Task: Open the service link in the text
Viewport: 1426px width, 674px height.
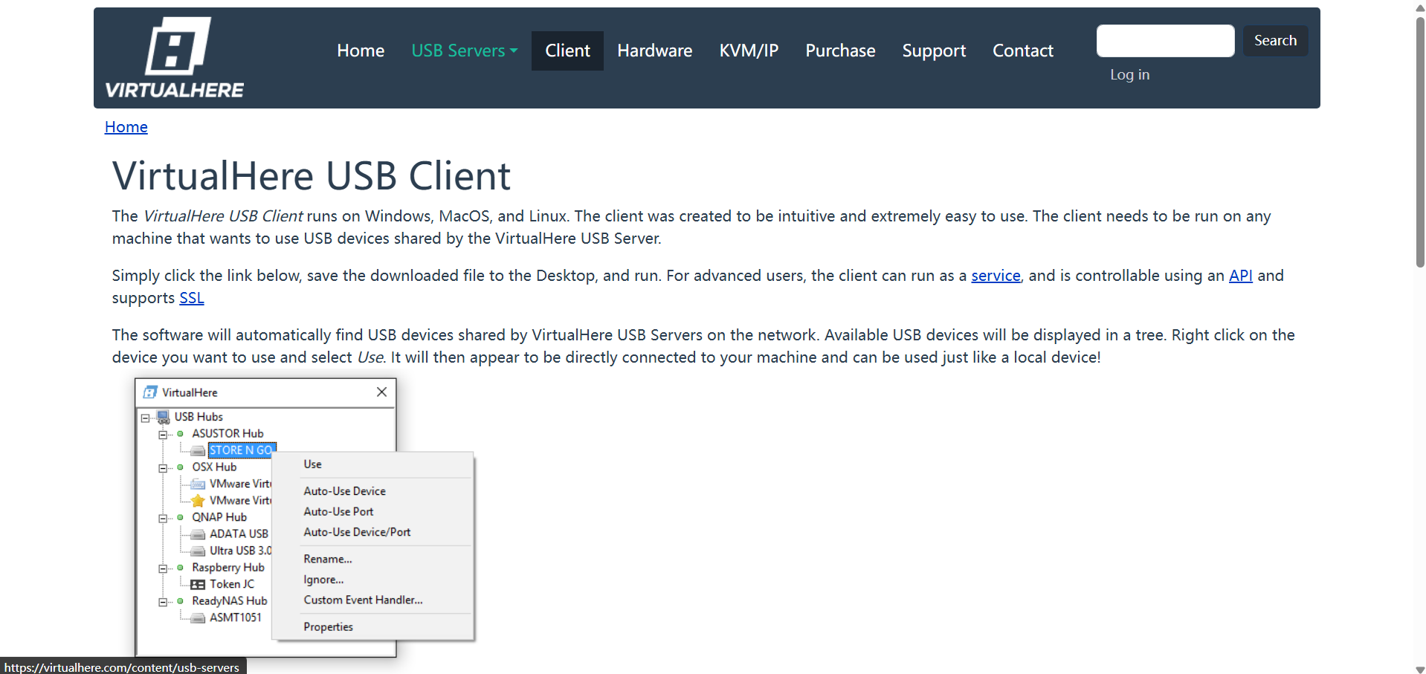Action: point(996,276)
